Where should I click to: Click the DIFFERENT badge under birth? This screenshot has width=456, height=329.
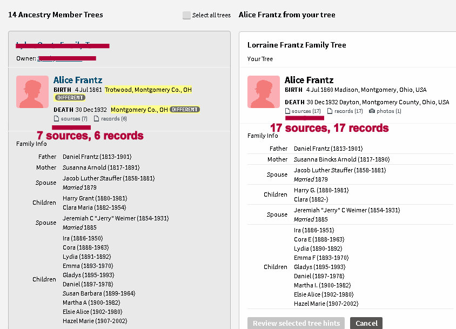[70, 98]
